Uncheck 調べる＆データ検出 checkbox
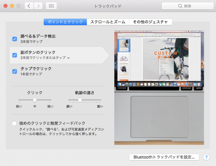Screen dimensions: 216x166 pos(15,39)
